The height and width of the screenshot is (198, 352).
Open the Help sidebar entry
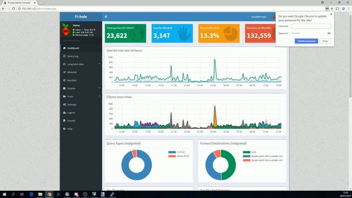[x=81, y=129]
